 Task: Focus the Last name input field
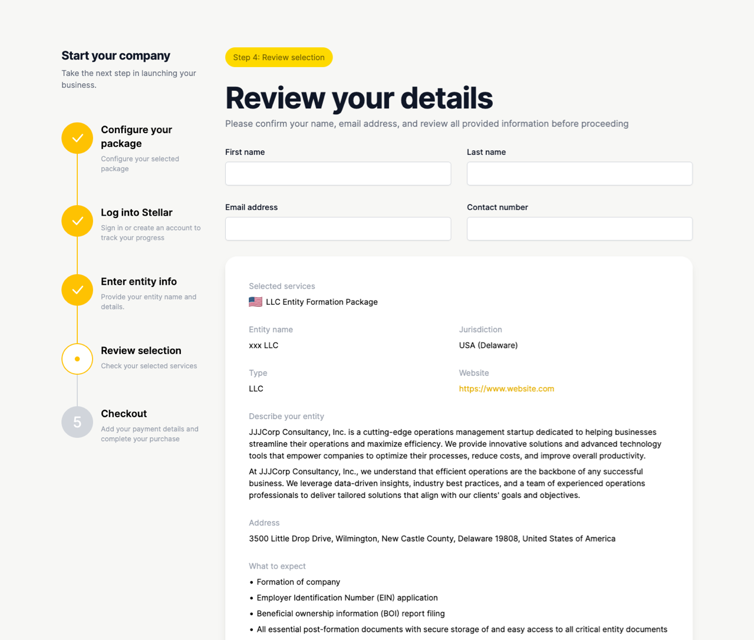coord(580,174)
